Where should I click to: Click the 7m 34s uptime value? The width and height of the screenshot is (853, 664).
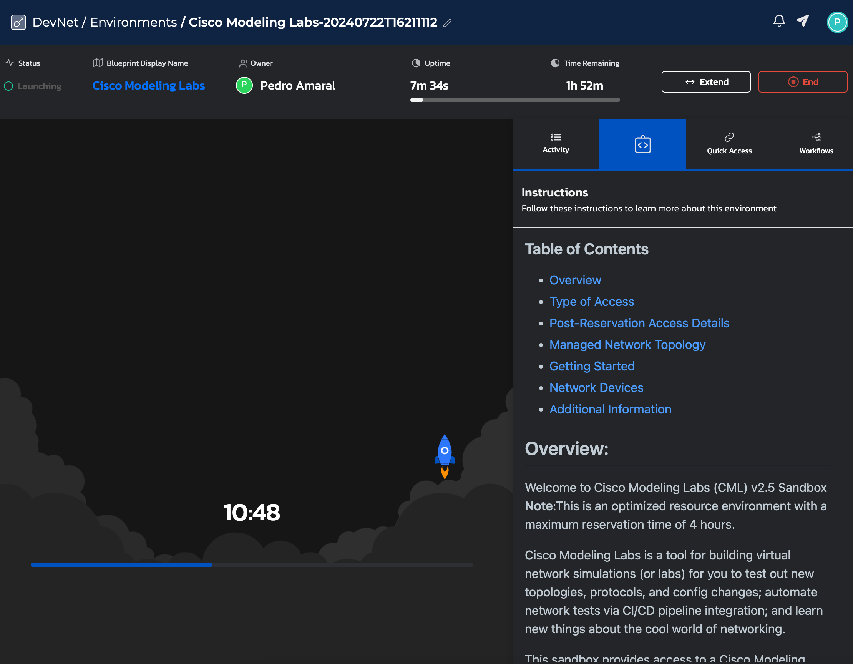coord(429,86)
